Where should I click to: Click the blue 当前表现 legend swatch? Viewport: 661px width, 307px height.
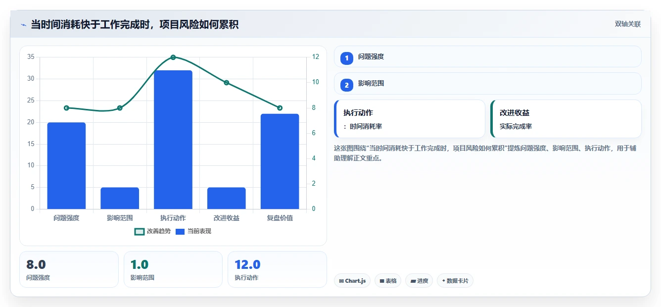point(180,231)
